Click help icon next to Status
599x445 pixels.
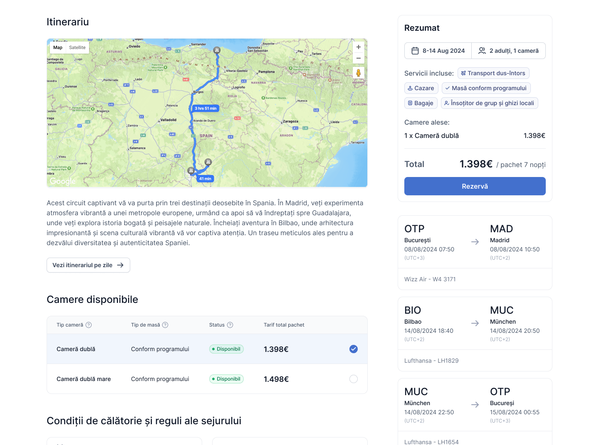coord(230,325)
